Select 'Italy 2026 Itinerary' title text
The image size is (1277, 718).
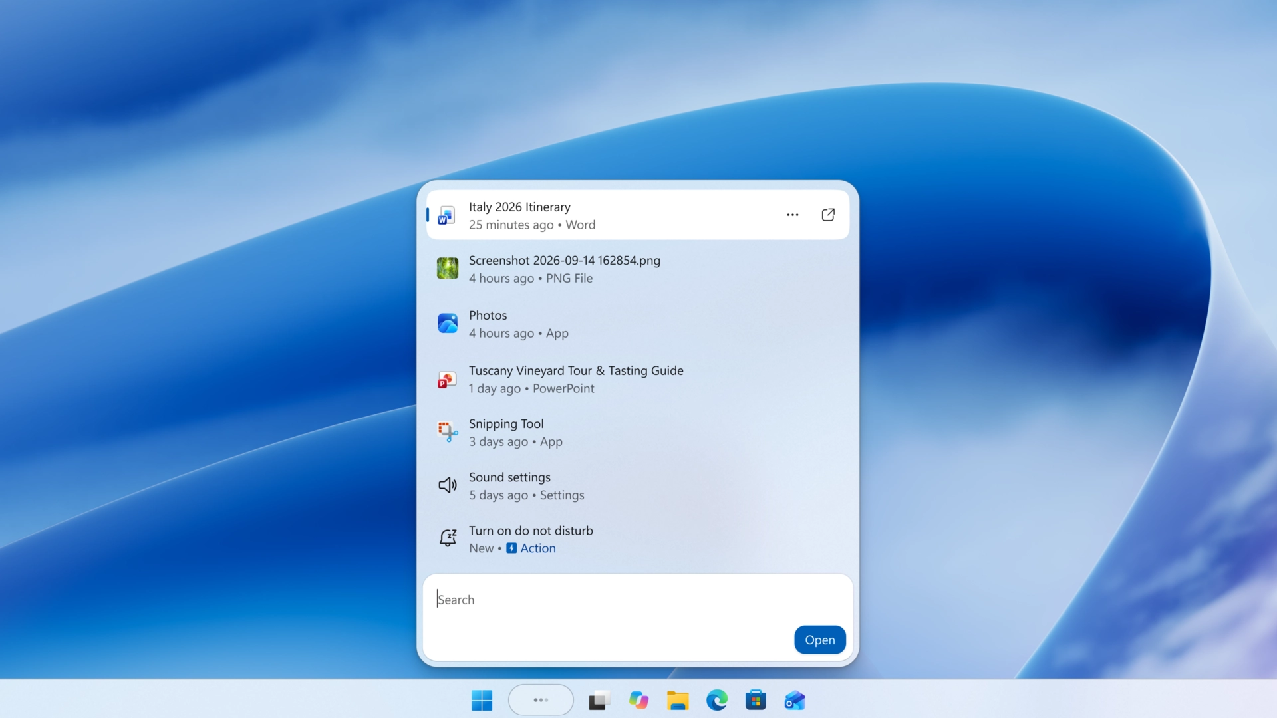[519, 207]
